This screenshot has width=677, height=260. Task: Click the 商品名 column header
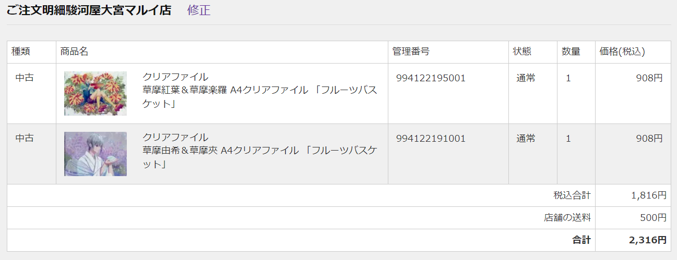[74, 52]
